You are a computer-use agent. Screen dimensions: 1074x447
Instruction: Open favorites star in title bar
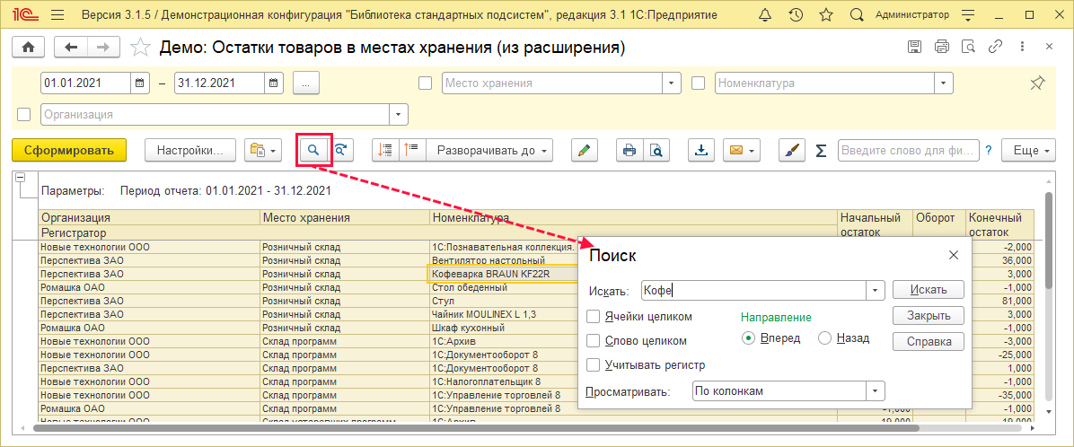[x=826, y=14]
